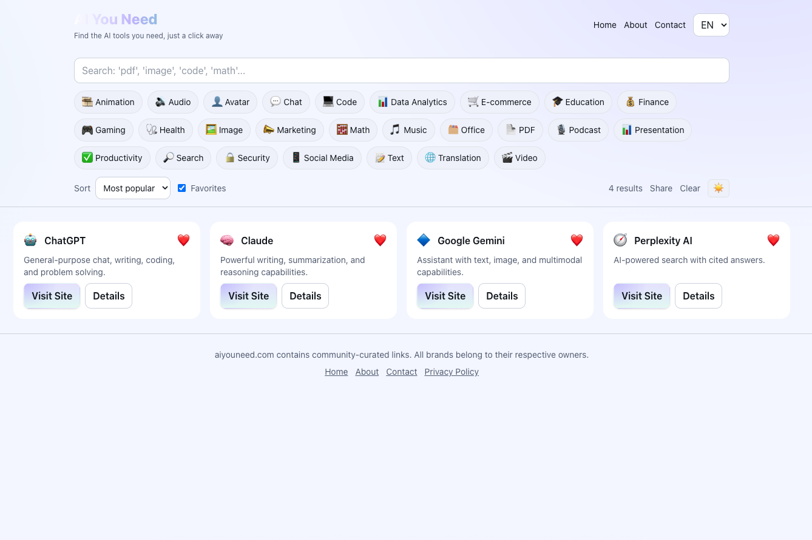The height and width of the screenshot is (540, 812).
Task: Select the Office category chip
Action: [x=466, y=130]
